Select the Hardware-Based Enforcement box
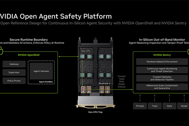 pyautogui.click(x=162, y=62)
